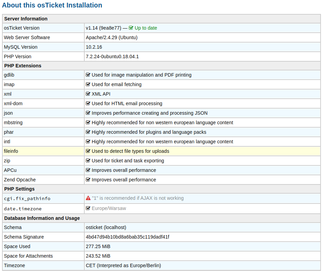Click the check icon in fileinfo row

(x=88, y=151)
